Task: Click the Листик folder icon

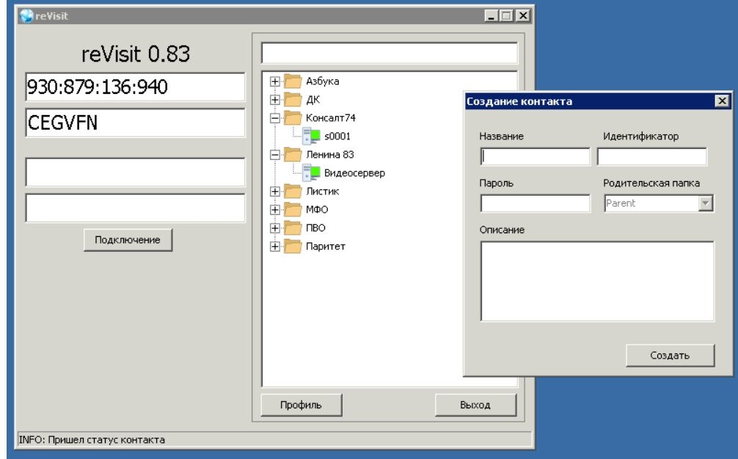Action: click(x=293, y=191)
